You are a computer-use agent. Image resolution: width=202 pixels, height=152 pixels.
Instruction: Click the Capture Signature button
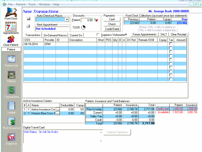click(117, 132)
